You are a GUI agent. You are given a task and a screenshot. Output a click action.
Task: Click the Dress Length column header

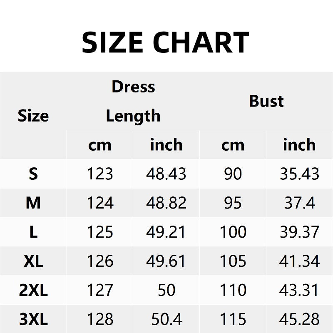click(133, 101)
